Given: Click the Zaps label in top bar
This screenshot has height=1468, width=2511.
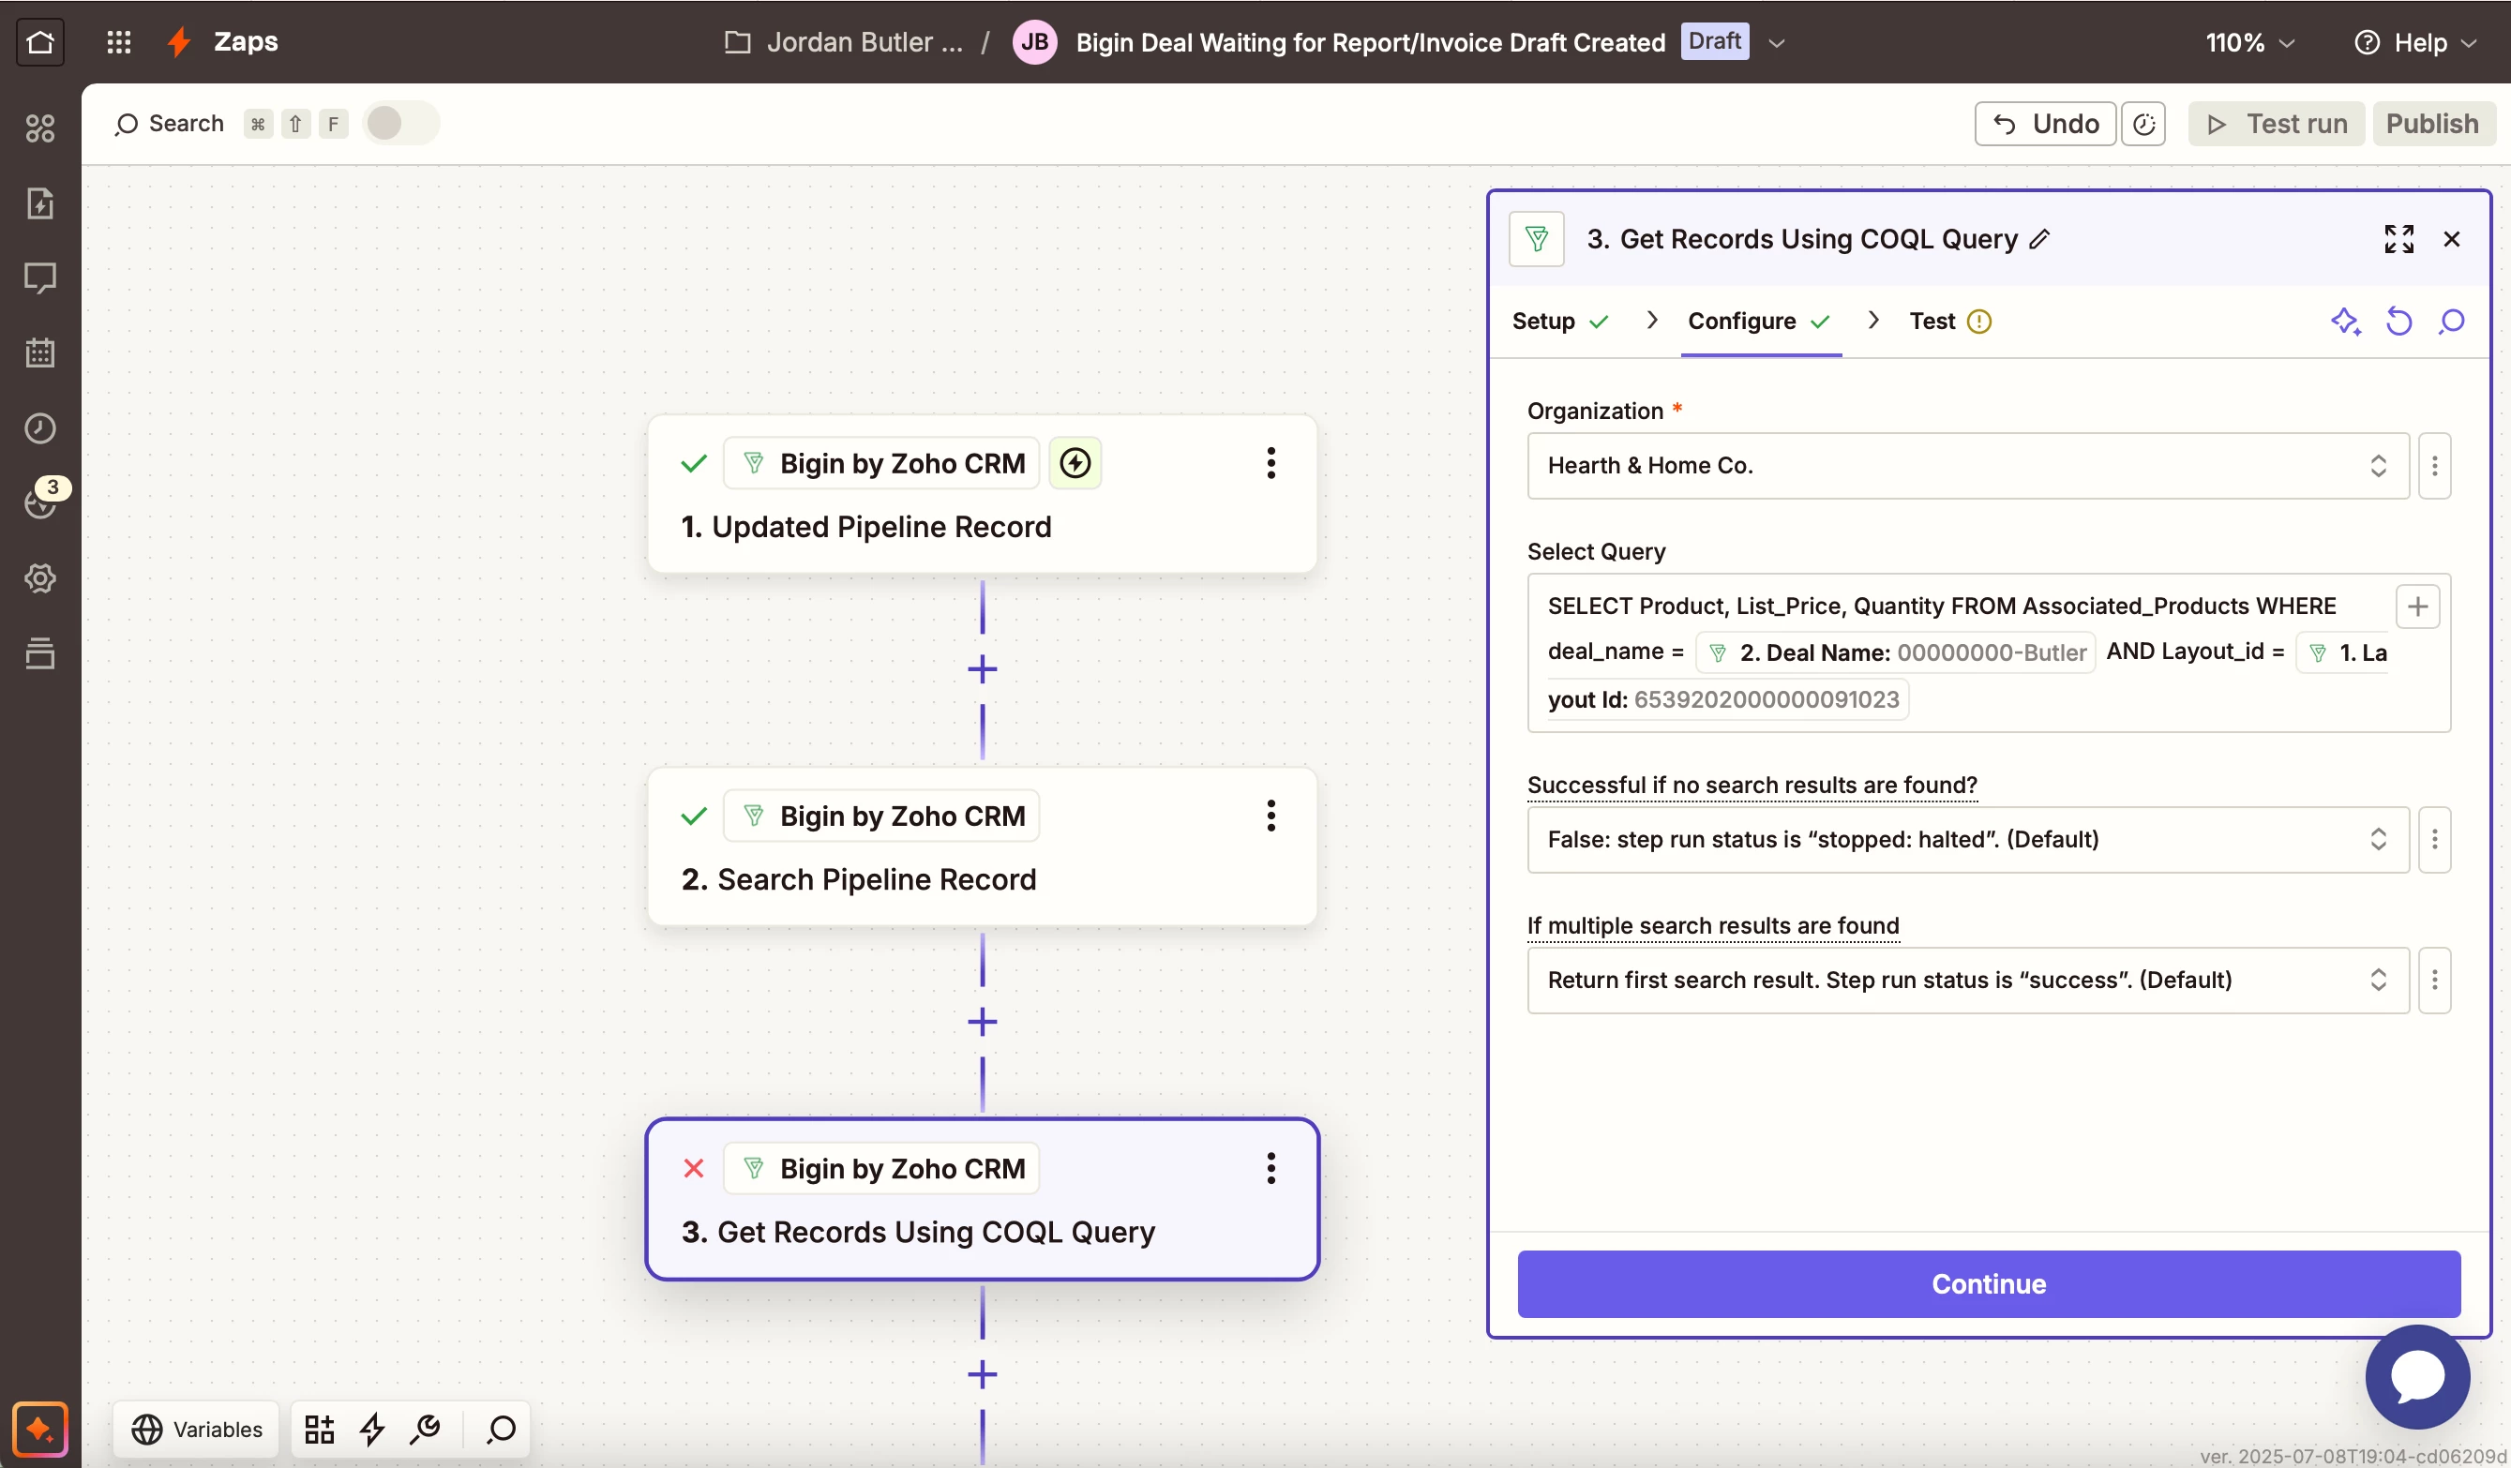Looking at the screenshot, I should point(245,42).
